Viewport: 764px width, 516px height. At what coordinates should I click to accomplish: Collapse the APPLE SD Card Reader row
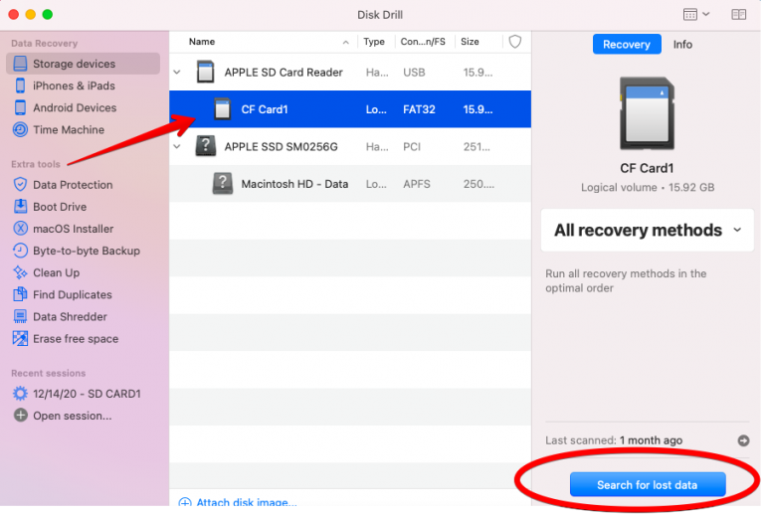177,72
